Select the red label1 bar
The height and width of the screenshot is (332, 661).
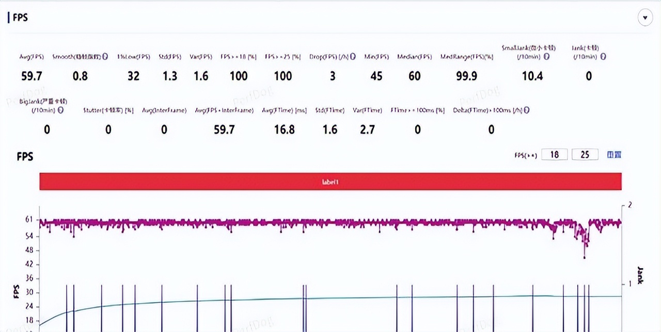(330, 181)
